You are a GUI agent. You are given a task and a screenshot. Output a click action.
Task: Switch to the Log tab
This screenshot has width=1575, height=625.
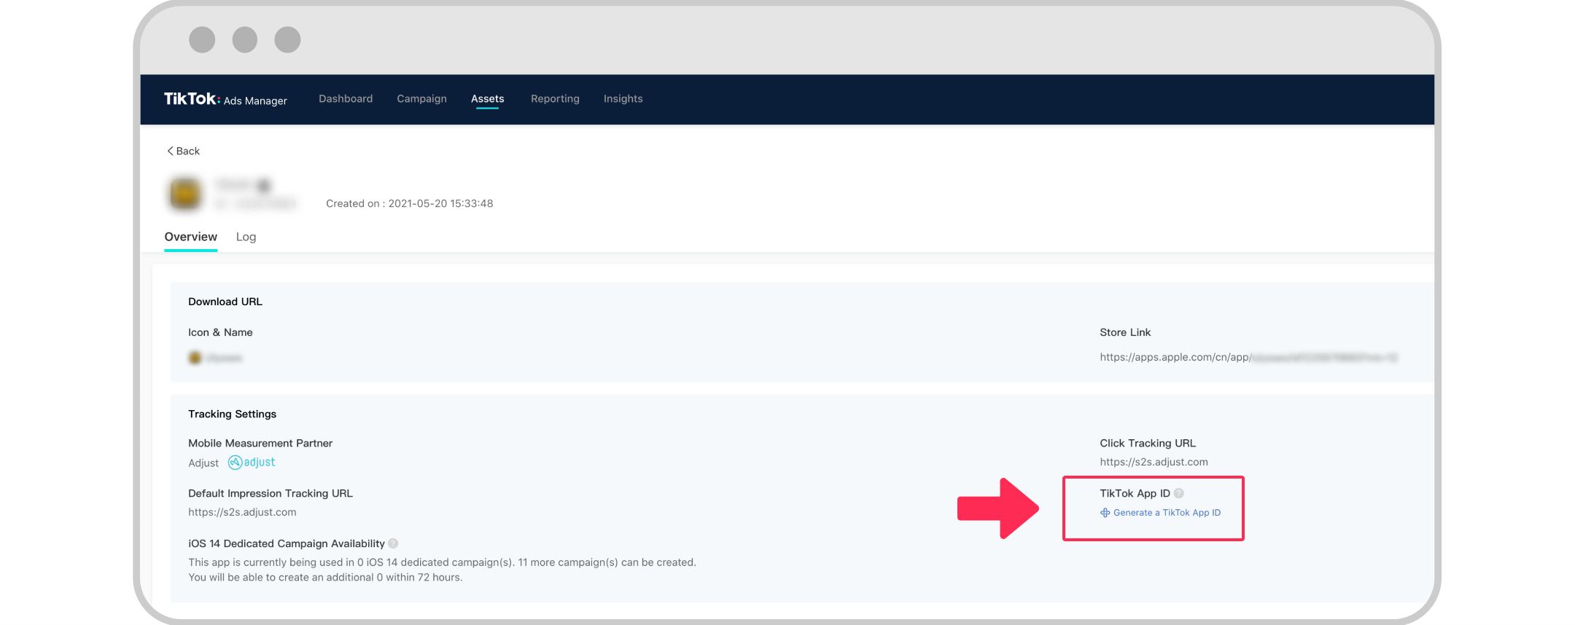coord(246,237)
